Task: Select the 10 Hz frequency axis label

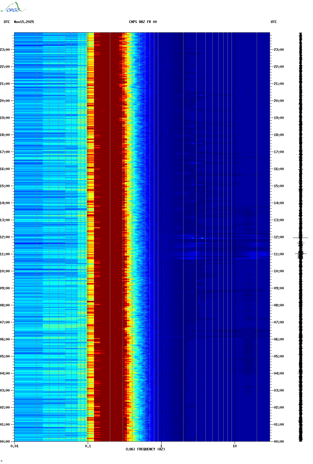Action: click(235, 446)
